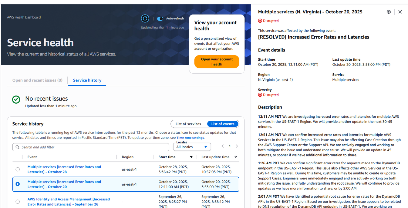Viewport: 408px width, 208px height.
Task: Select the September 26 IAM event radio
Action: [x=18, y=202]
